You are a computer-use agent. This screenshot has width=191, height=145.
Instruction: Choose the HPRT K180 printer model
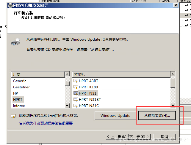point(88,87)
